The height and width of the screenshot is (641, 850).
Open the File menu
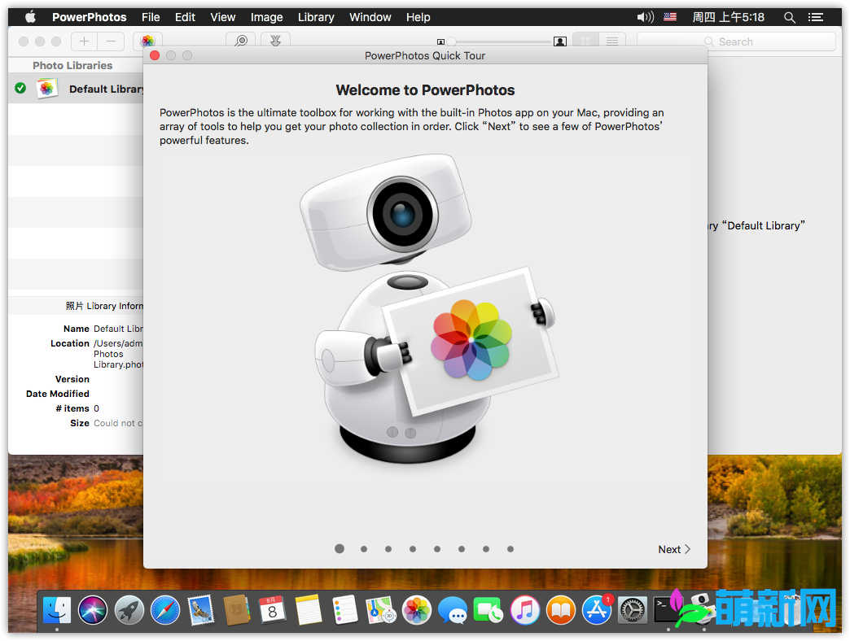[x=151, y=17]
